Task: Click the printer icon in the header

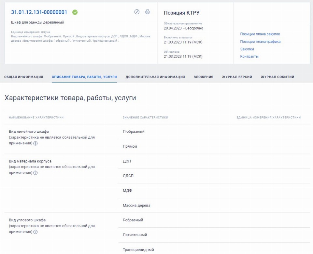Action: coord(148,12)
